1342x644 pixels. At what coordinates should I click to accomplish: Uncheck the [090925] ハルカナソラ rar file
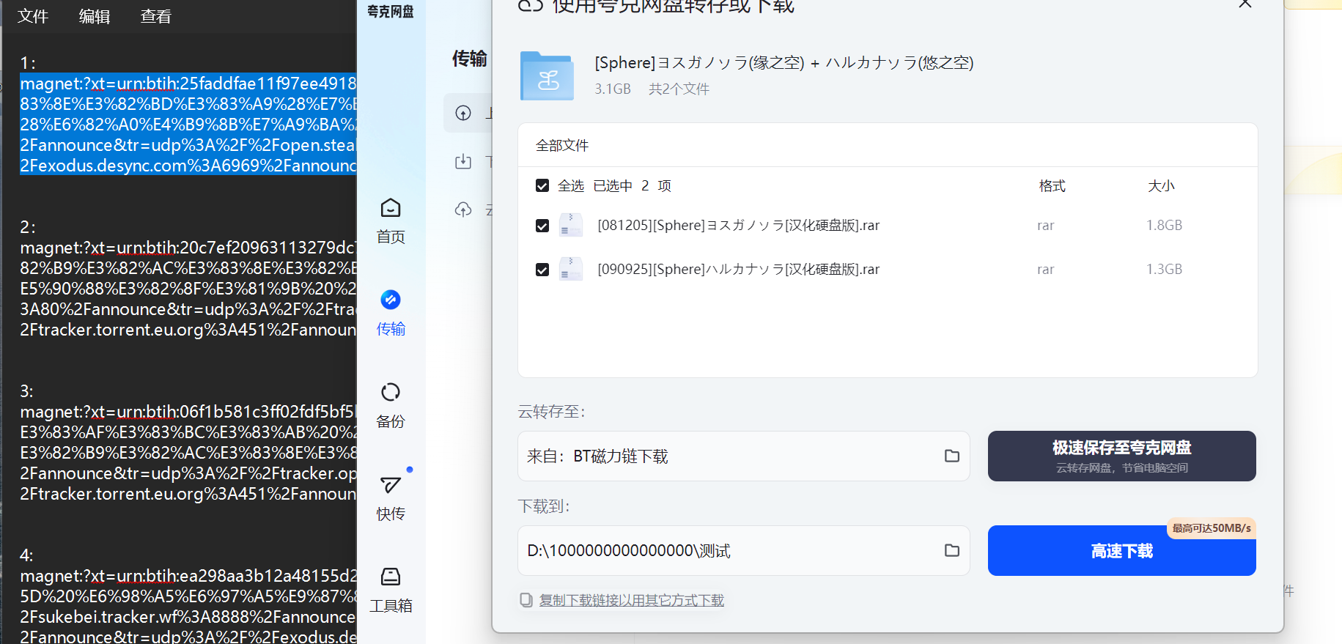coord(542,270)
